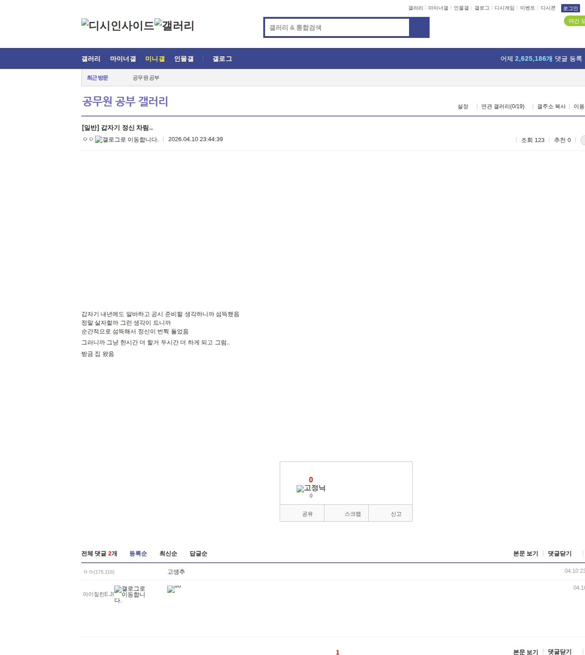Click 갤주소 복사

coord(551,106)
